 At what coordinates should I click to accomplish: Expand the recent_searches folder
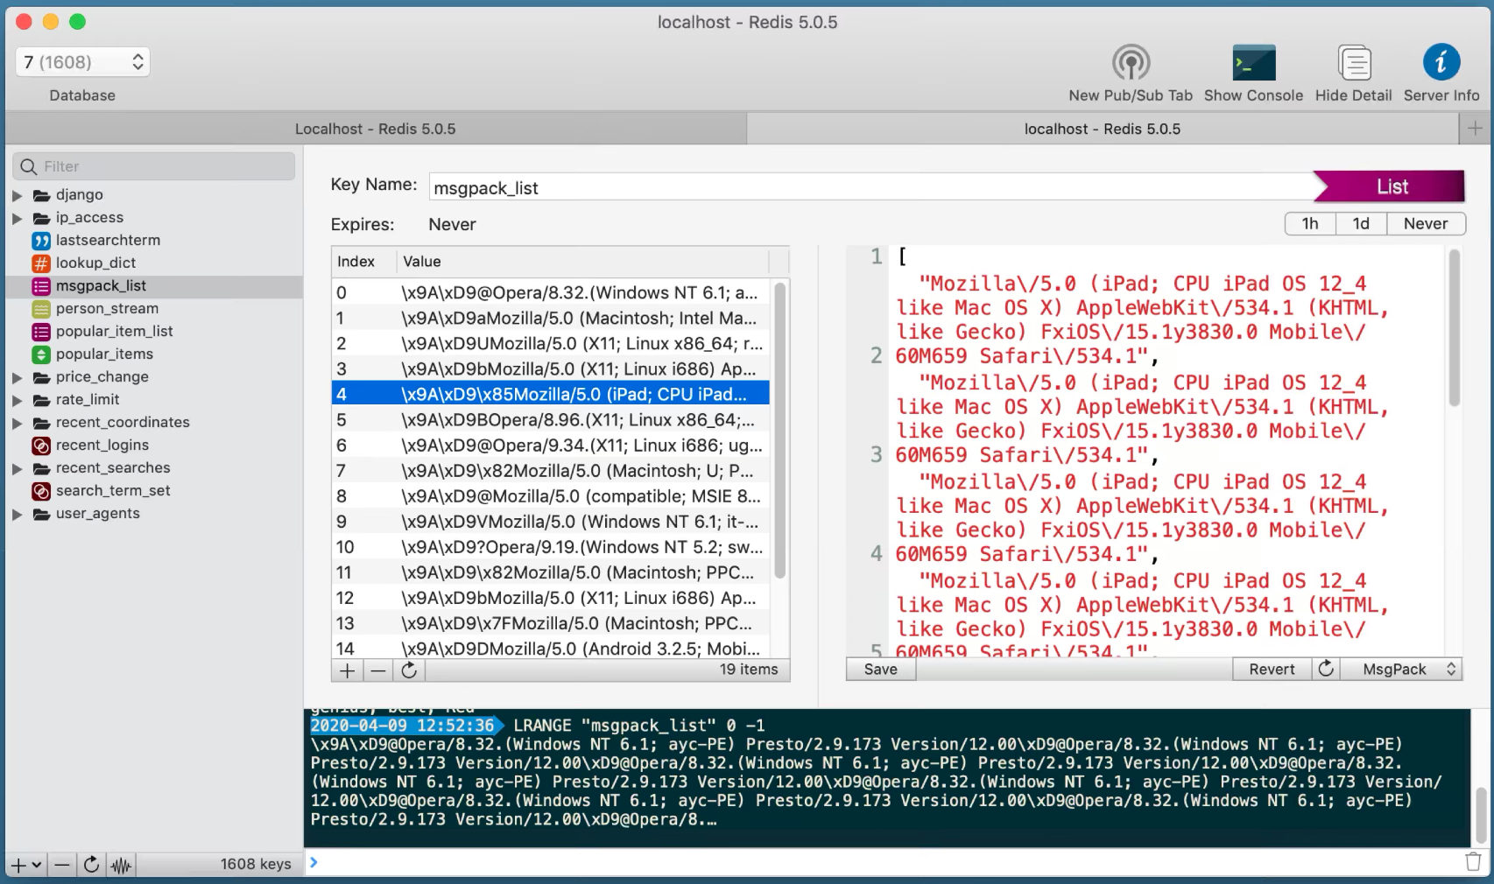coord(18,468)
